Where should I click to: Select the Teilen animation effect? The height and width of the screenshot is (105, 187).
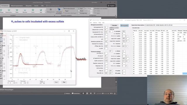click(x=17, y=11)
